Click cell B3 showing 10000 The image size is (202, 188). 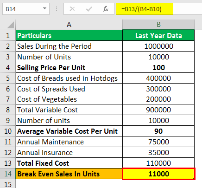[158, 57]
